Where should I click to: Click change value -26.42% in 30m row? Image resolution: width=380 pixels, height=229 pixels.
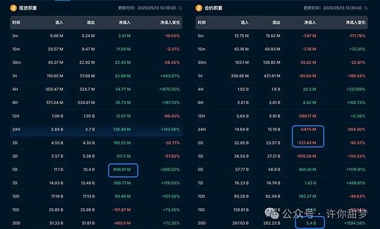(x=172, y=63)
